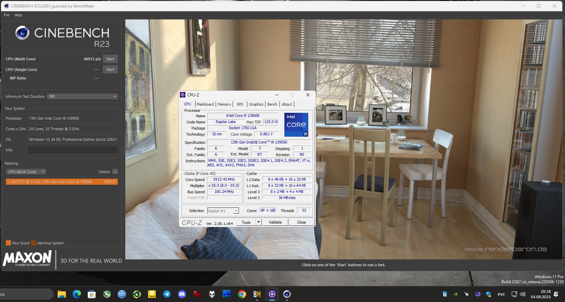Viewport: 565px width, 302px height.
Task: Open Google Chrome from the taskbar
Action: (242, 294)
